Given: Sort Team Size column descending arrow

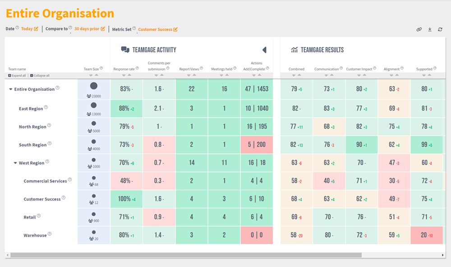Looking at the screenshot, I should 91,75.
